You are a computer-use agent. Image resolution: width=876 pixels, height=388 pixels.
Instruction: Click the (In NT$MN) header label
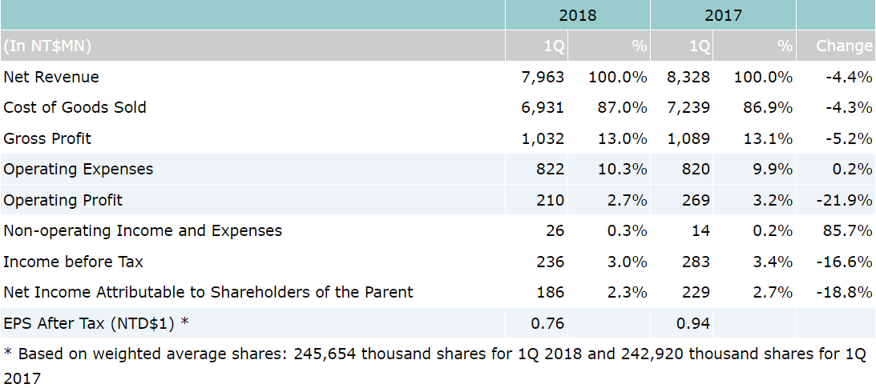(x=47, y=46)
